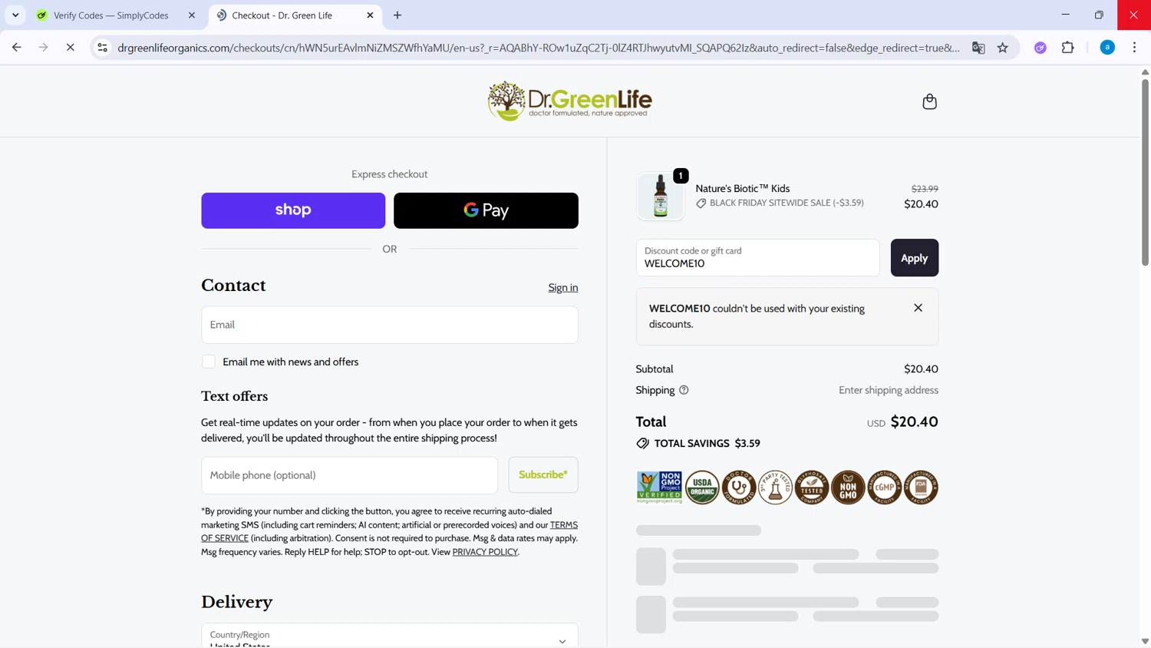Click the TOTAL SAVINGS $3.59 text
This screenshot has width=1151, height=648.
[x=707, y=444]
